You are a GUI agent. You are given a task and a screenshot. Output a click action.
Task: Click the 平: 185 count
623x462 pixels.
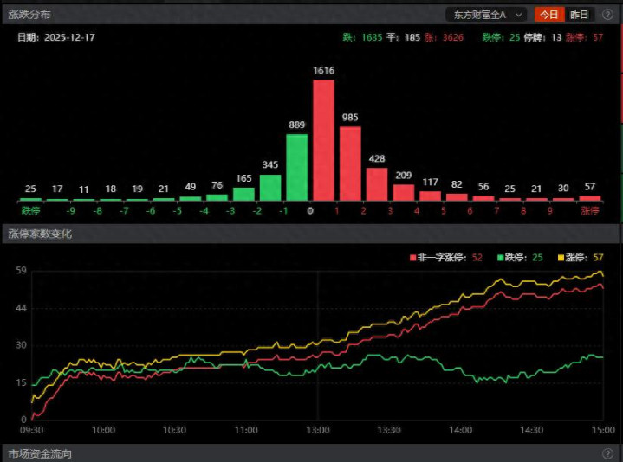coord(403,37)
